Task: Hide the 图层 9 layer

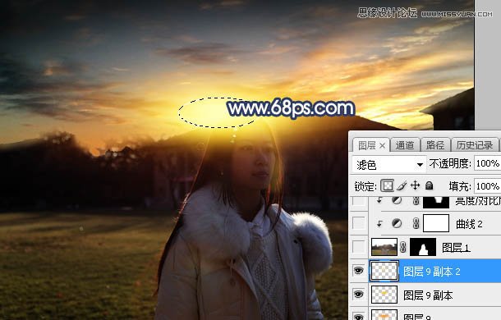Action: click(358, 317)
